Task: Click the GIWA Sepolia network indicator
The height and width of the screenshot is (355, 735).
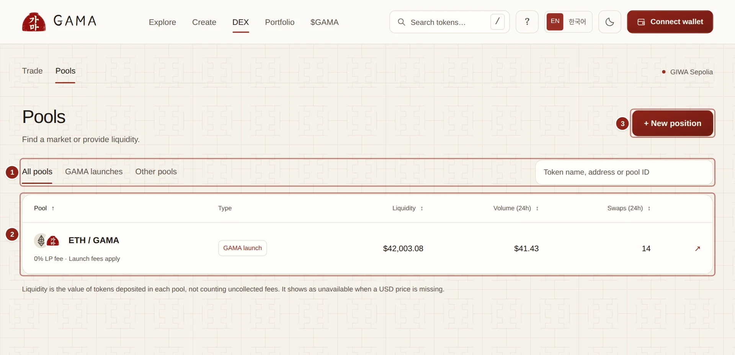Action: (x=687, y=72)
